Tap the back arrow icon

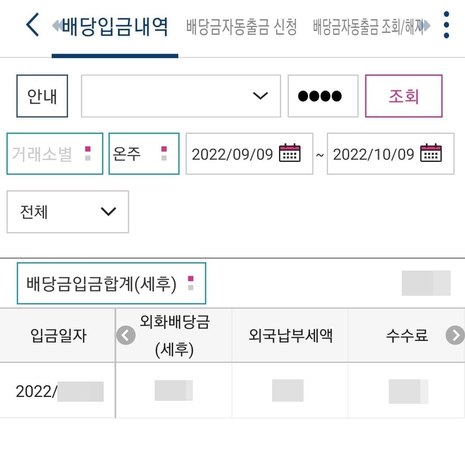(33, 25)
